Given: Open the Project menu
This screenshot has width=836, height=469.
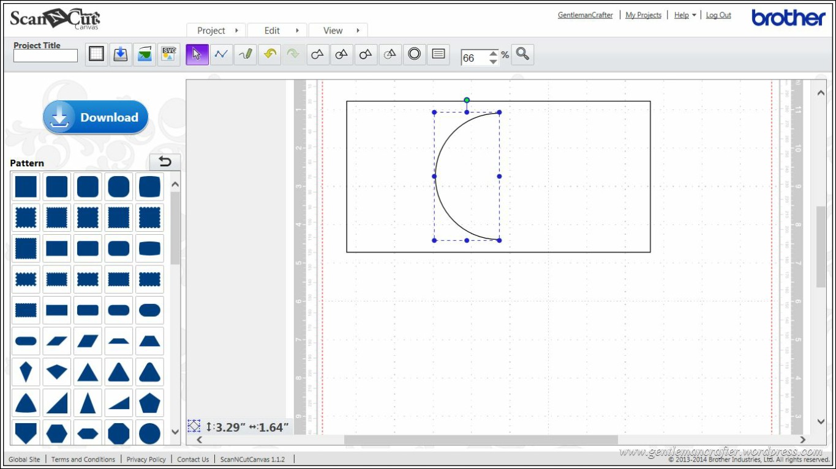Looking at the screenshot, I should [x=216, y=31].
